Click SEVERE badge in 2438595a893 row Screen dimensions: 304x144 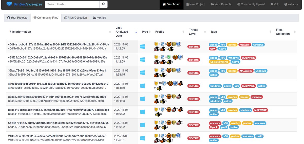click(194, 138)
